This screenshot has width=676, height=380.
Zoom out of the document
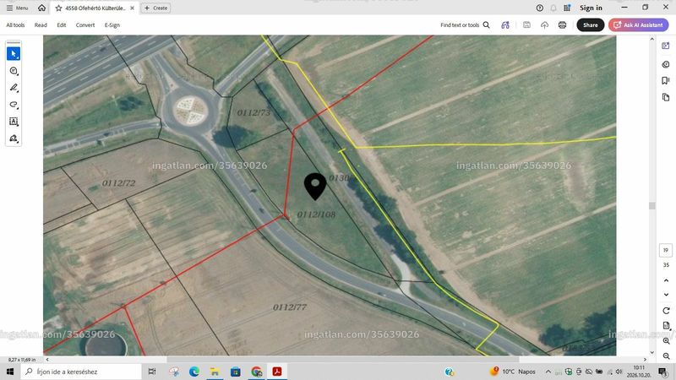pos(666,356)
